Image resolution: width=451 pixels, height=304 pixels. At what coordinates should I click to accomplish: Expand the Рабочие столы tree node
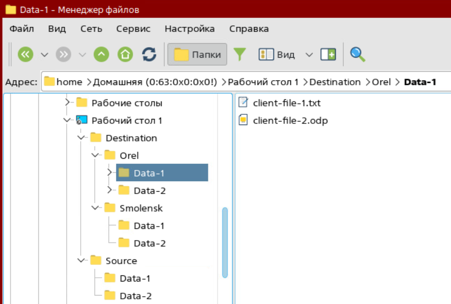[x=67, y=102]
